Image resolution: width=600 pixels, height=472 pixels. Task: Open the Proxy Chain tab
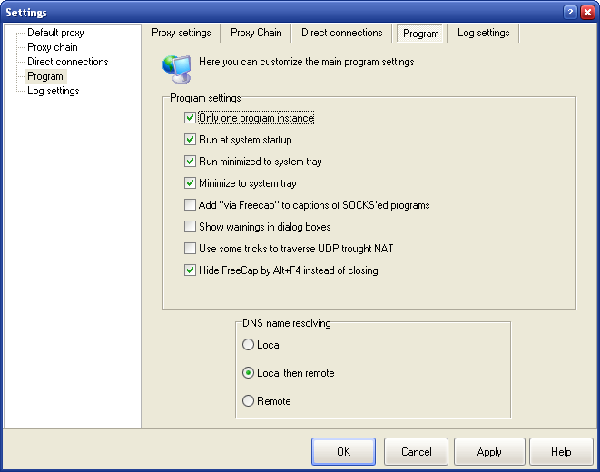coord(256,33)
